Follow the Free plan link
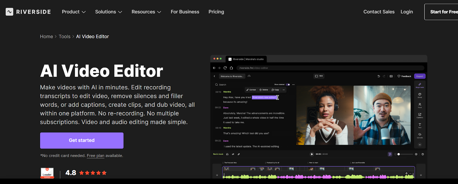 pyautogui.click(x=96, y=156)
